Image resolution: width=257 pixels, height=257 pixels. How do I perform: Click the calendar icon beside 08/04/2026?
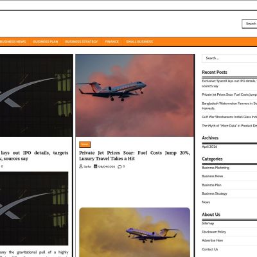click(x=96, y=166)
